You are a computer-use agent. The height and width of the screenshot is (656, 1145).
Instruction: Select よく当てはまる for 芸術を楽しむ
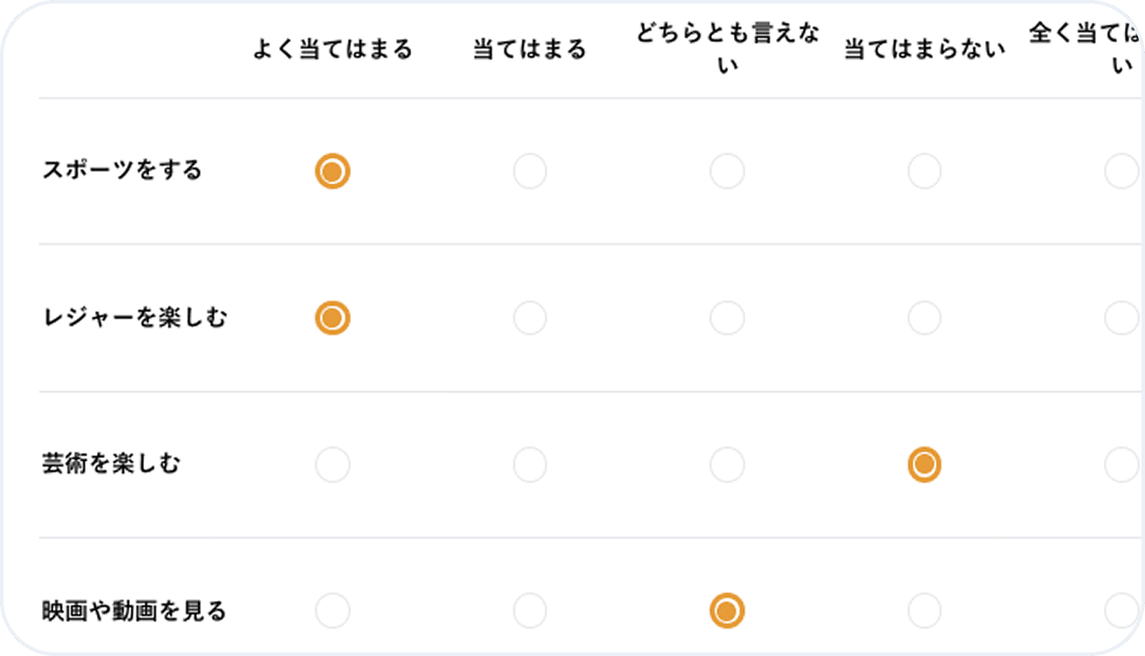pyautogui.click(x=332, y=464)
